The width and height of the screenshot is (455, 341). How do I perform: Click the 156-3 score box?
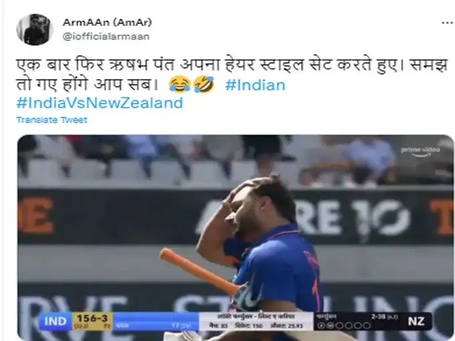(x=92, y=322)
